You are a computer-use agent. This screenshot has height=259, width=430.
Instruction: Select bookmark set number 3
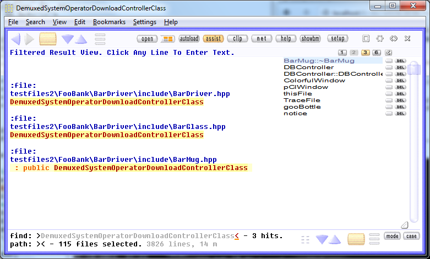365,53
